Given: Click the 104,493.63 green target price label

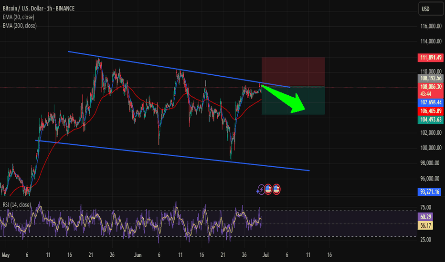Looking at the screenshot, I should [431, 120].
